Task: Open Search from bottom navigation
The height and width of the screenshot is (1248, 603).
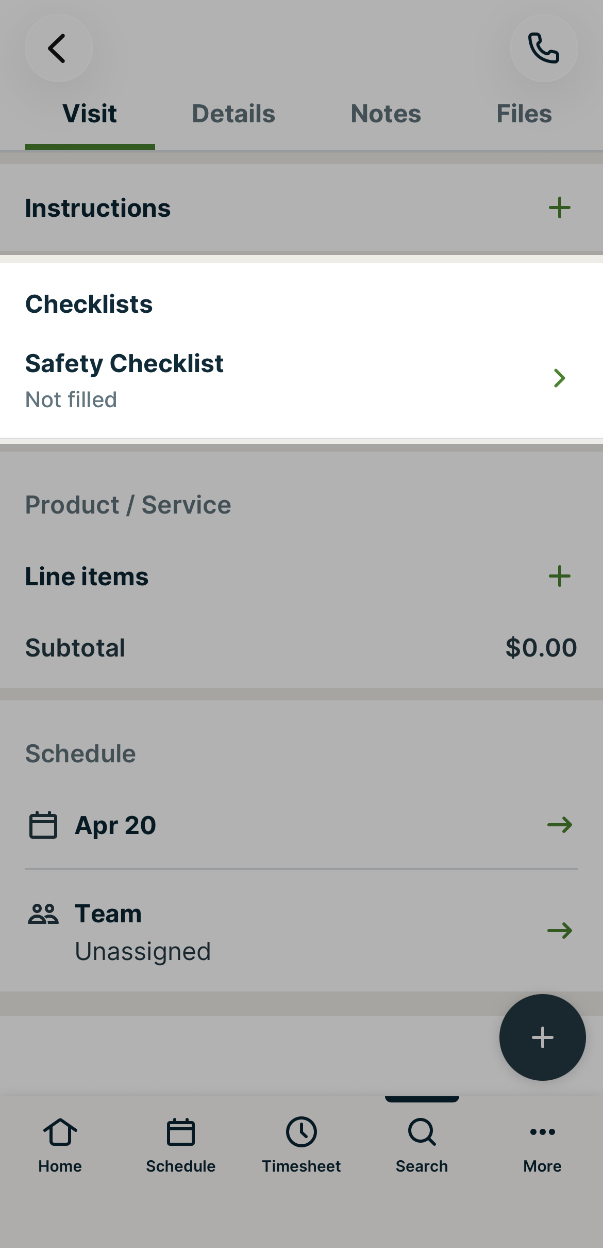Action: click(x=422, y=1148)
